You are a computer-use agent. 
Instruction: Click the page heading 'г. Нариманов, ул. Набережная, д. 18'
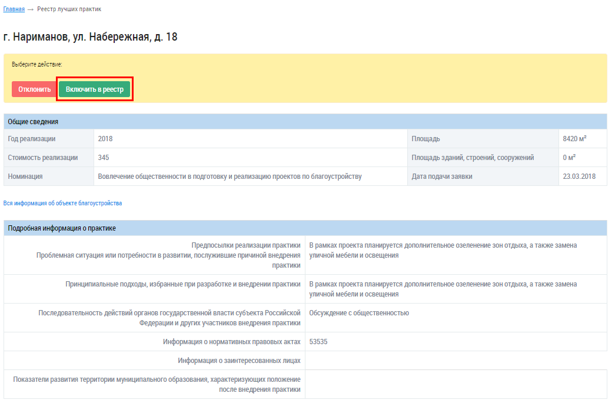click(x=91, y=37)
